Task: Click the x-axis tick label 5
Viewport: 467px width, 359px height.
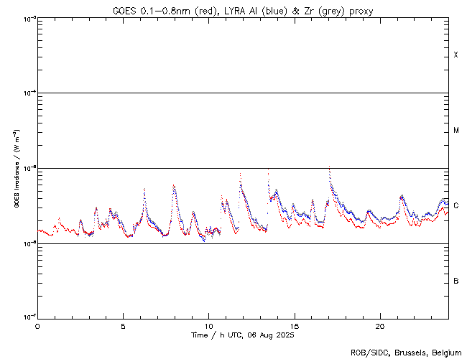Action: pos(123,326)
